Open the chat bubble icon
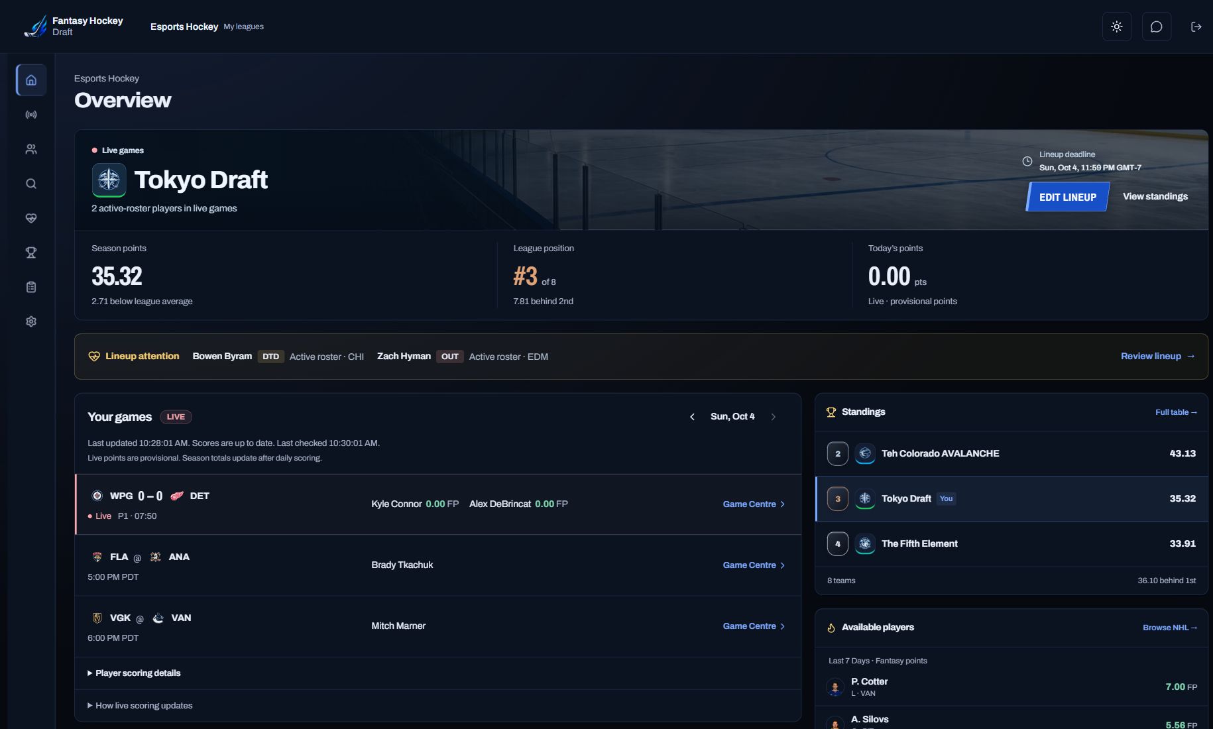 pyautogui.click(x=1157, y=27)
